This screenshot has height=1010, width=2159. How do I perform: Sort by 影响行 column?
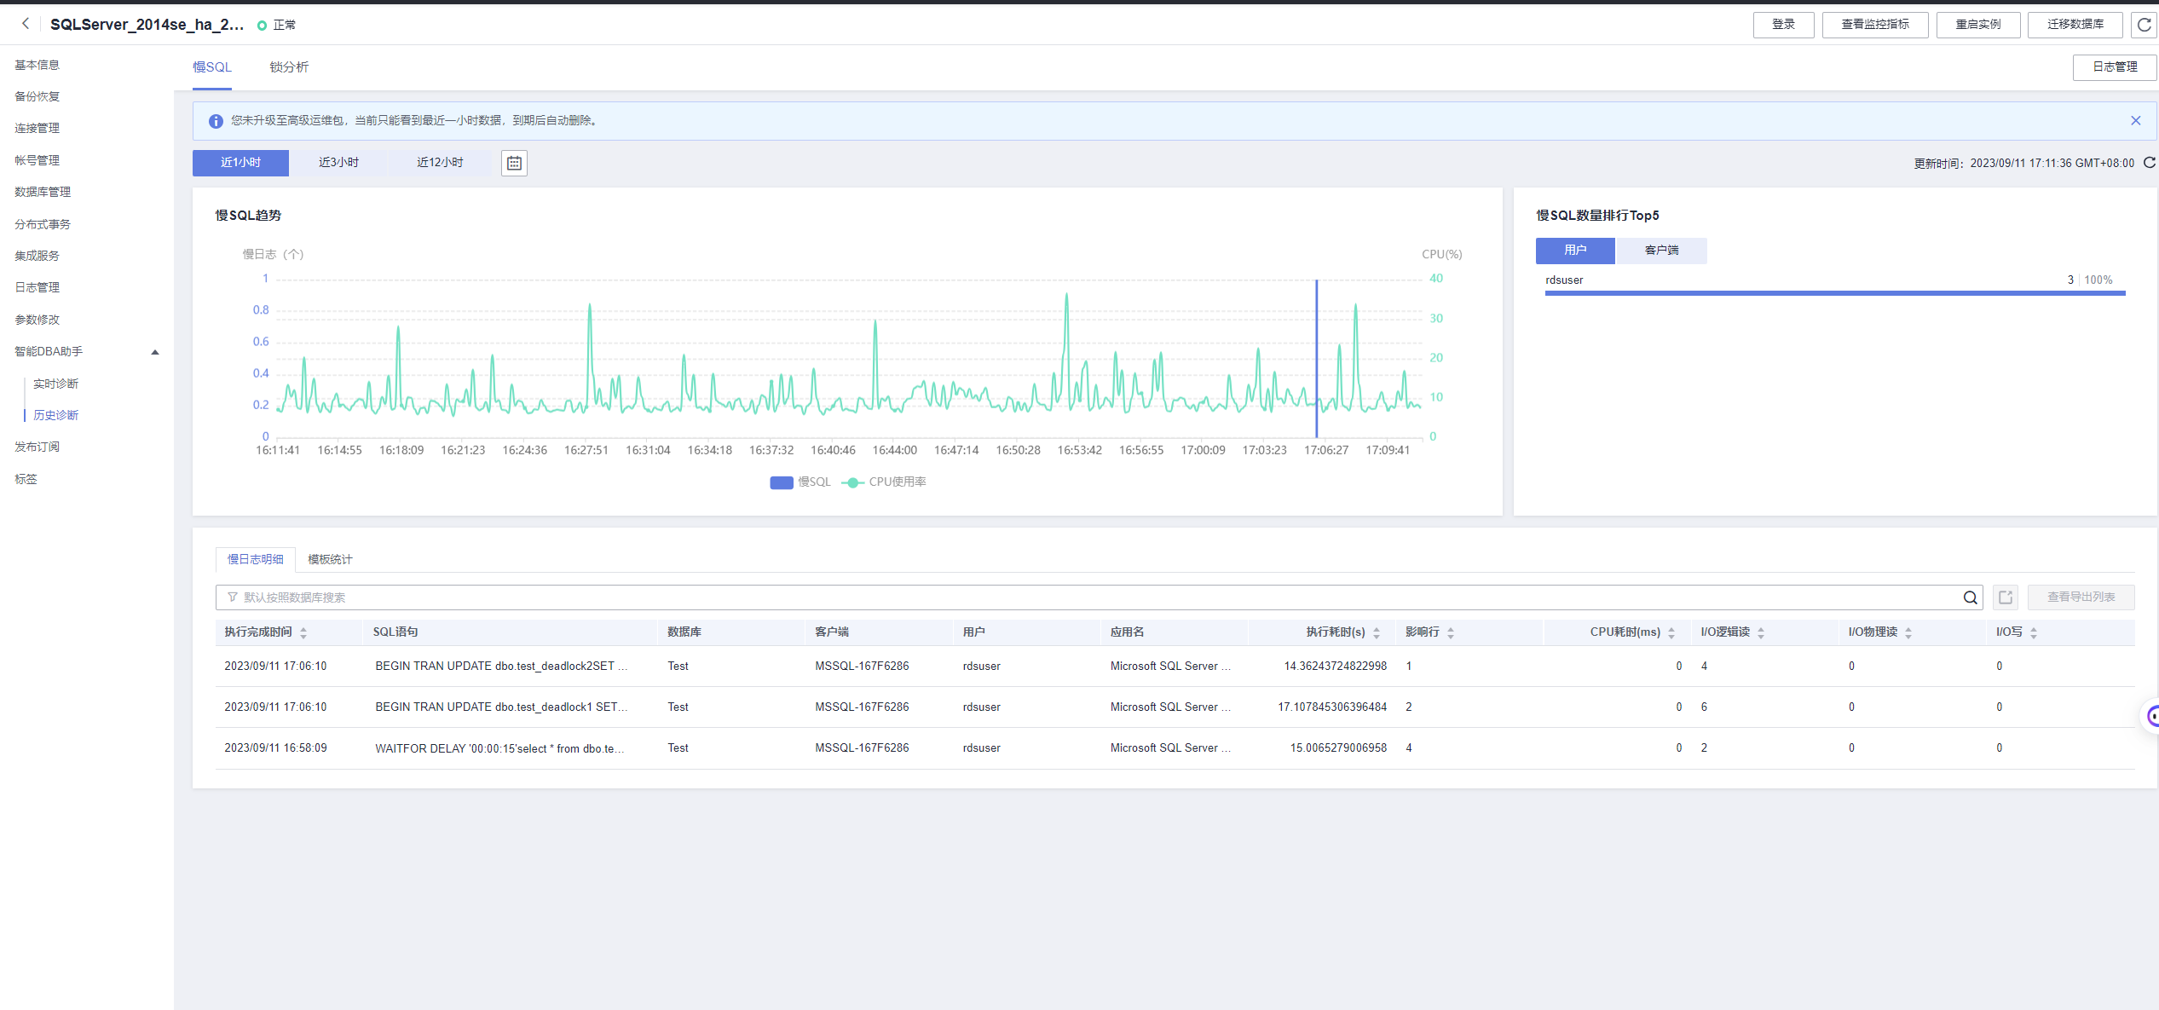[1451, 632]
